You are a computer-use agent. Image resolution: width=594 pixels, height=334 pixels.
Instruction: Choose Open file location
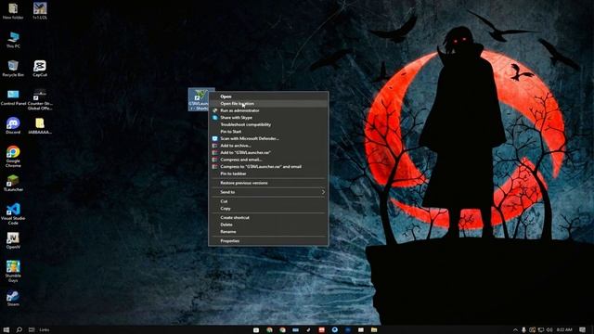pyautogui.click(x=268, y=103)
